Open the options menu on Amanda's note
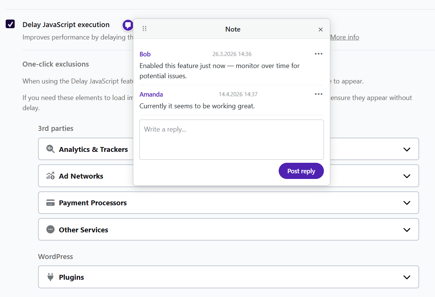Image resolution: width=435 pixels, height=297 pixels. 318,94
